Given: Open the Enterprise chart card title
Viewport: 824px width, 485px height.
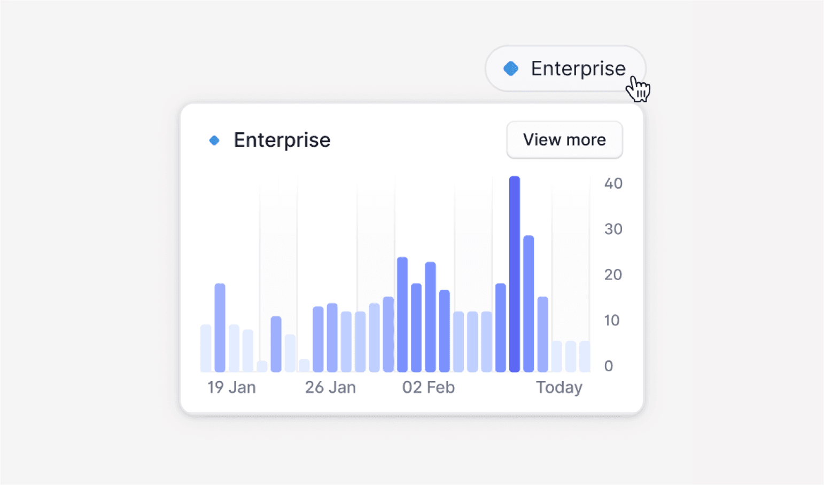Looking at the screenshot, I should click(282, 140).
